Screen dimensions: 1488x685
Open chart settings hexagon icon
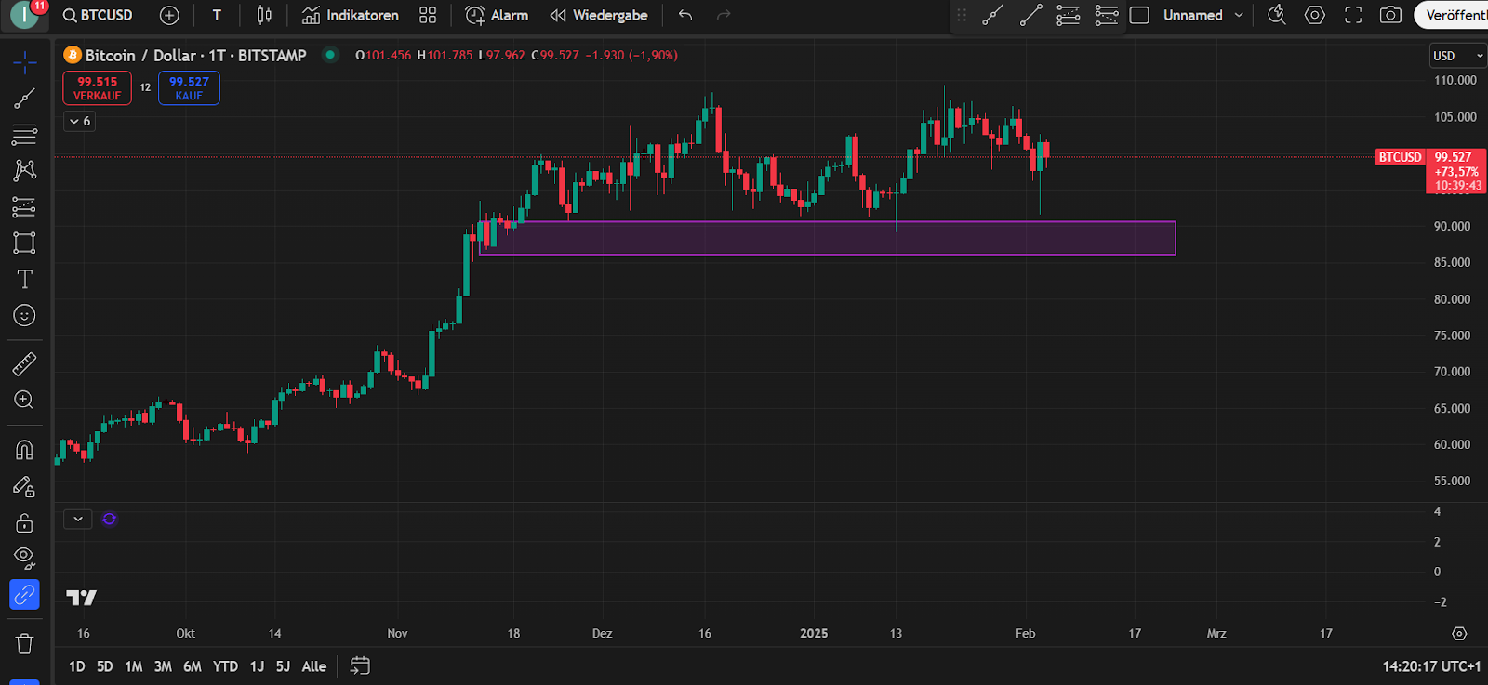1315,15
